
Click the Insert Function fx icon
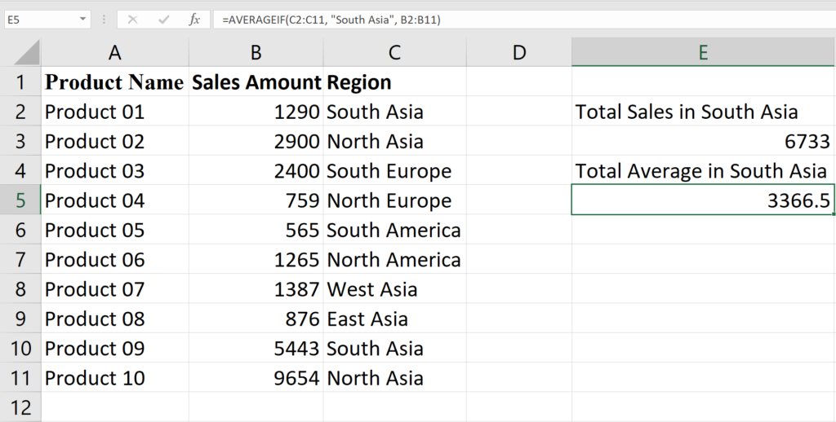194,20
